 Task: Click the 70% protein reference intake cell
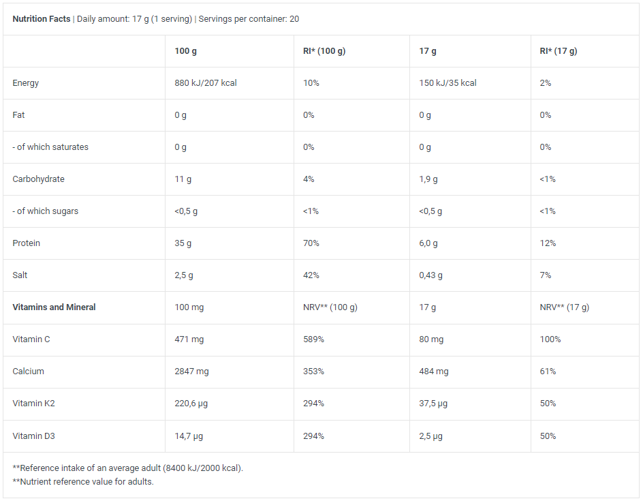pos(311,243)
